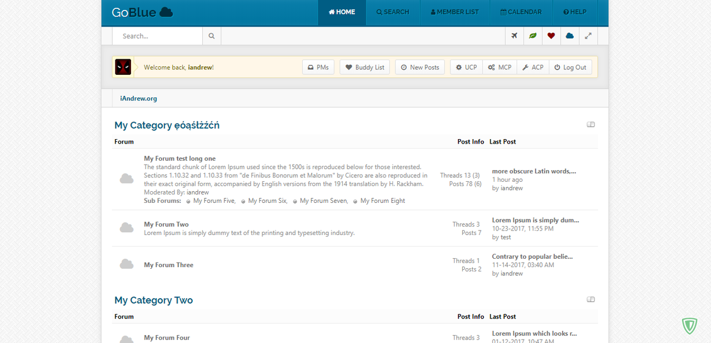The height and width of the screenshot is (343, 711).
Task: Click the search magnifier button
Action: (x=212, y=36)
